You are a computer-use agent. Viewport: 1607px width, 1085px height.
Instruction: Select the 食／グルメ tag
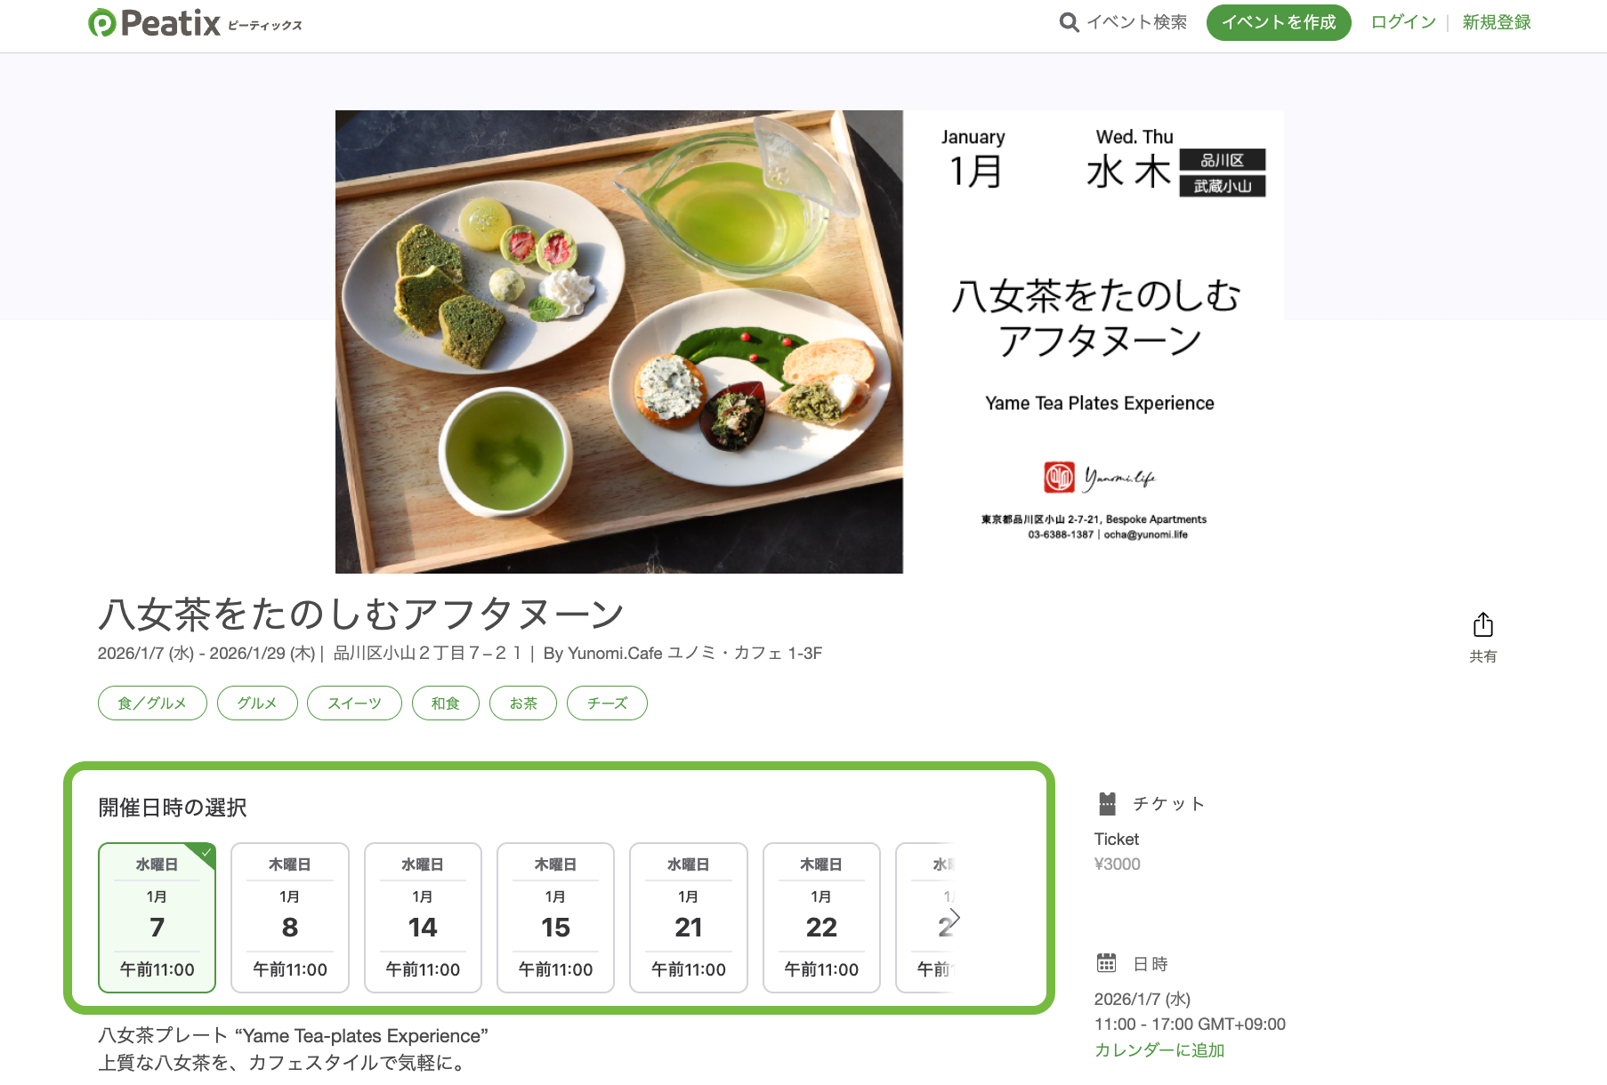click(152, 703)
